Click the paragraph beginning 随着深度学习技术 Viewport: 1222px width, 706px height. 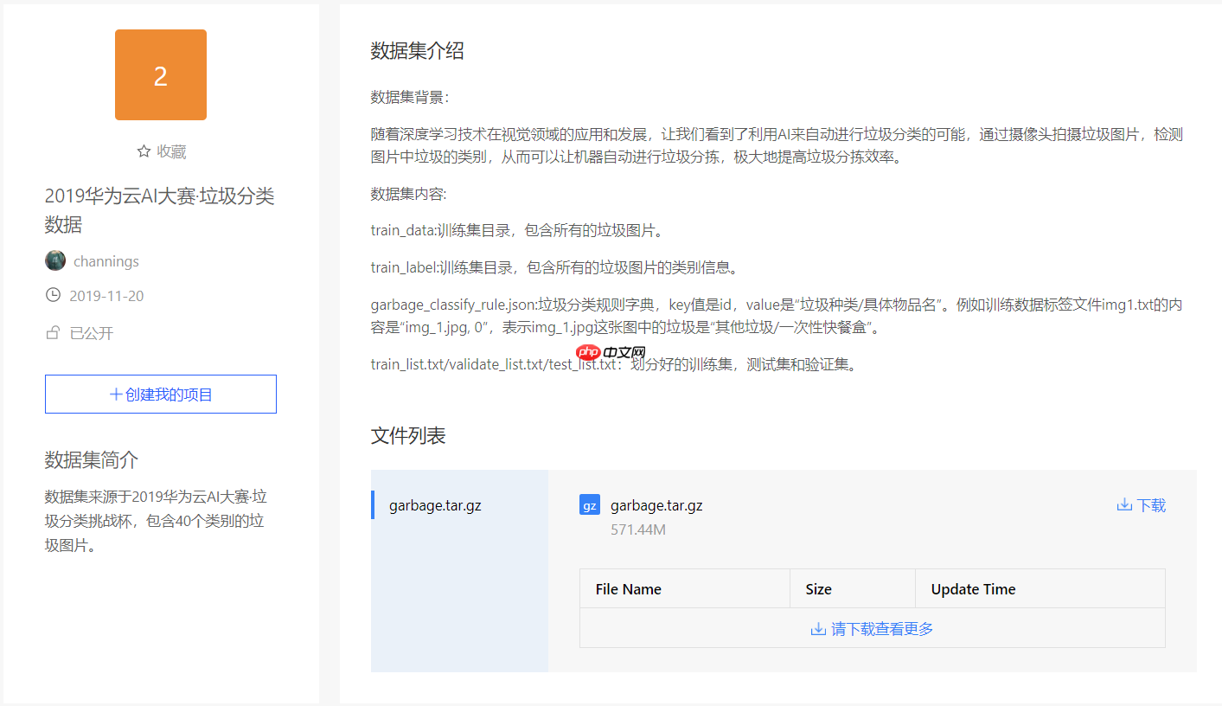777,146
